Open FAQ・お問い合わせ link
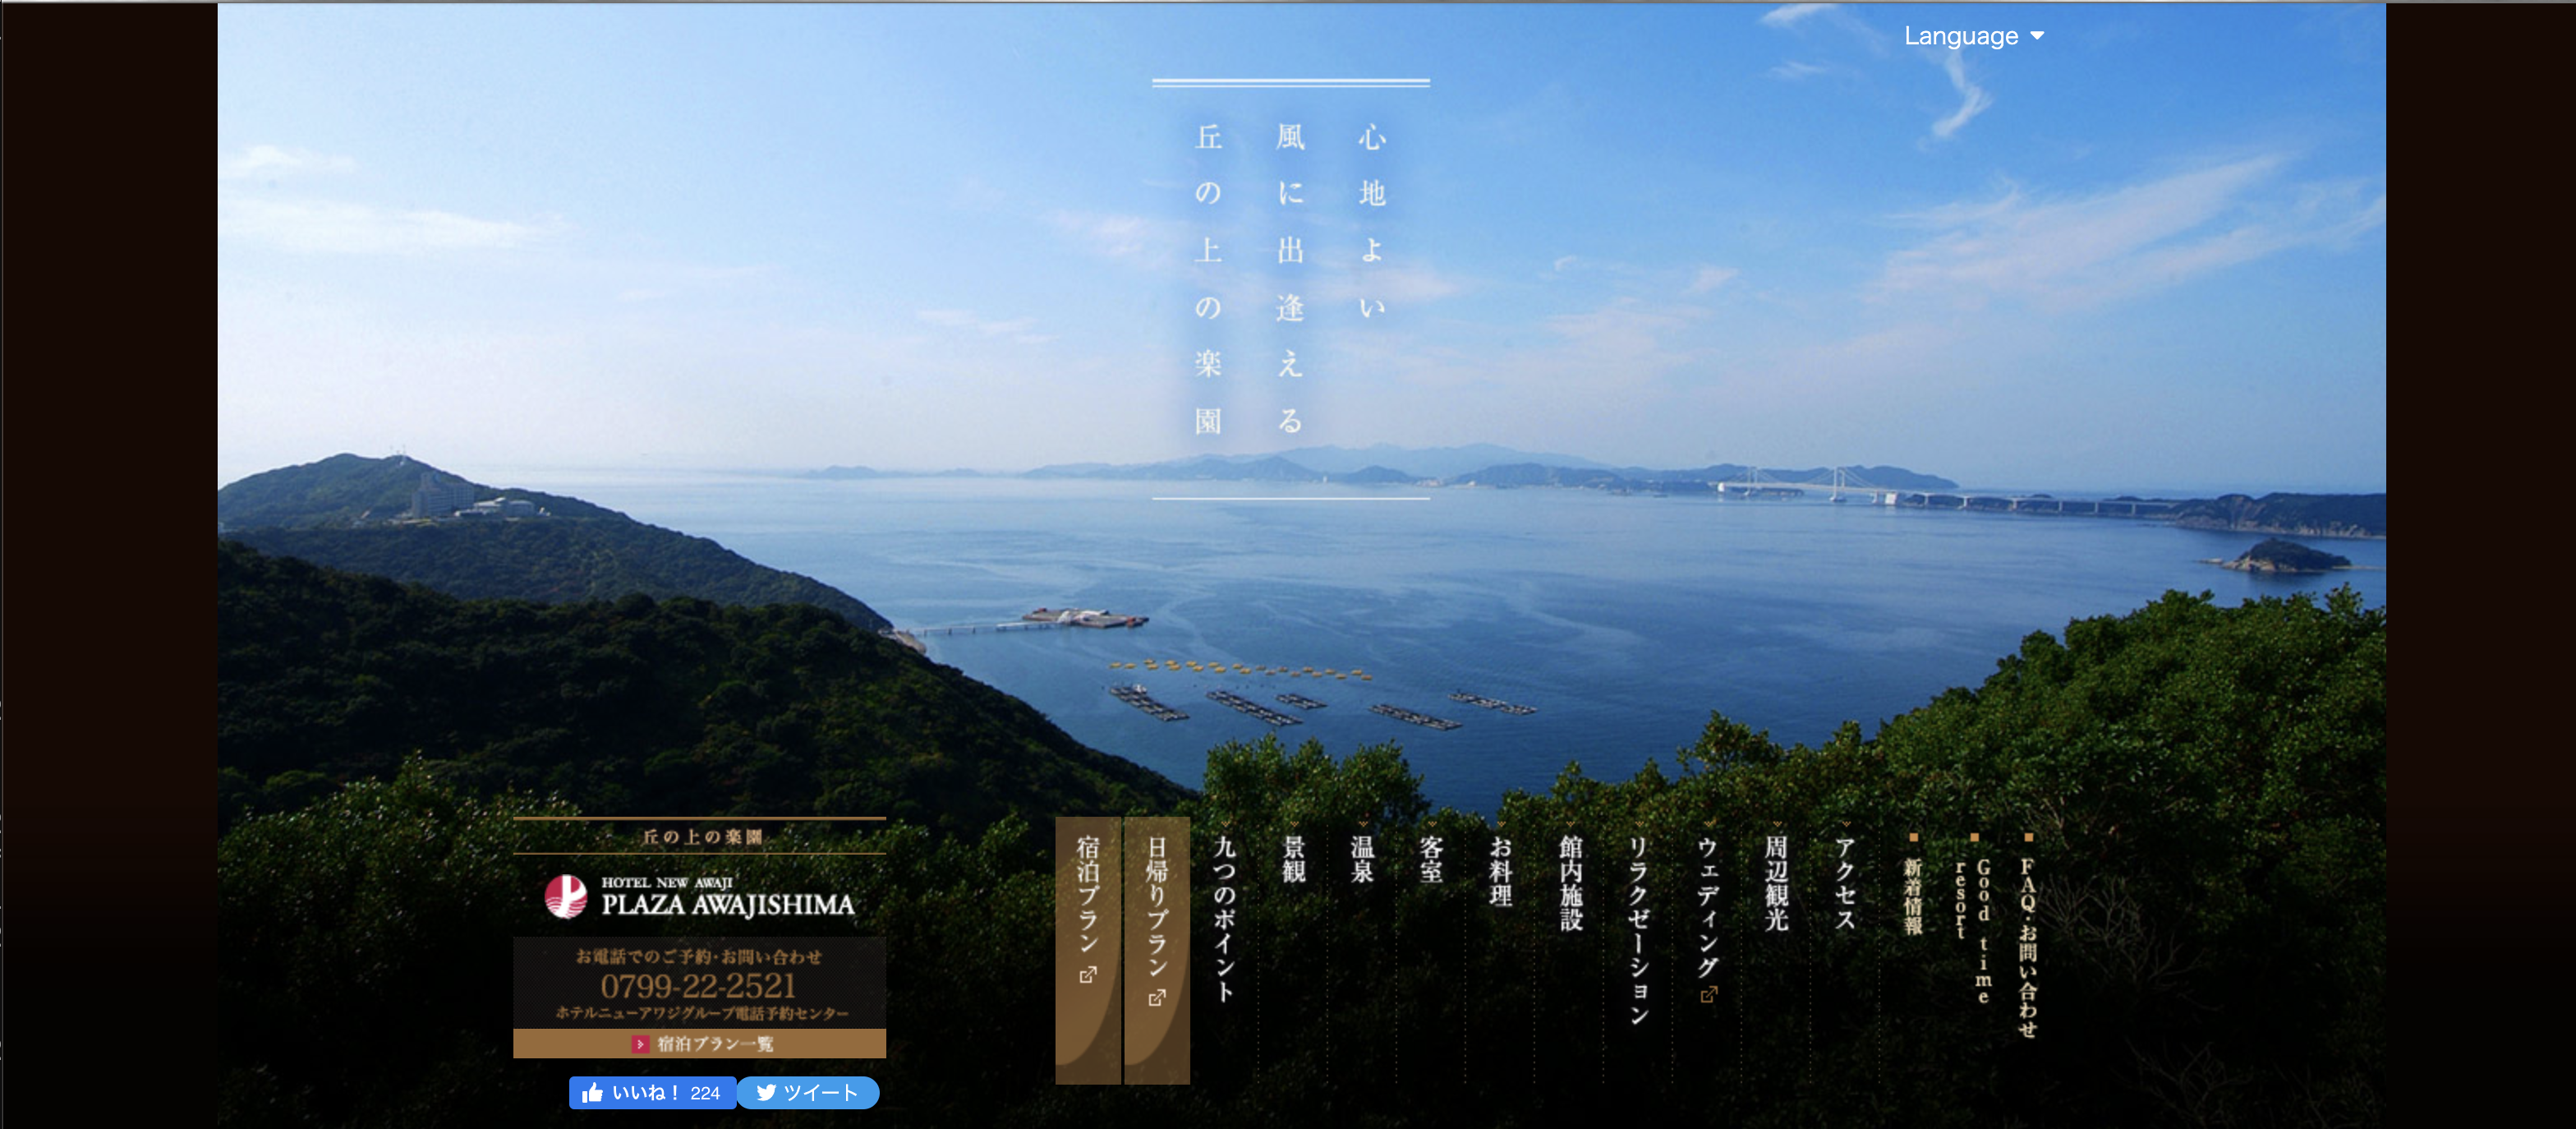This screenshot has width=2576, height=1129. click(2028, 947)
